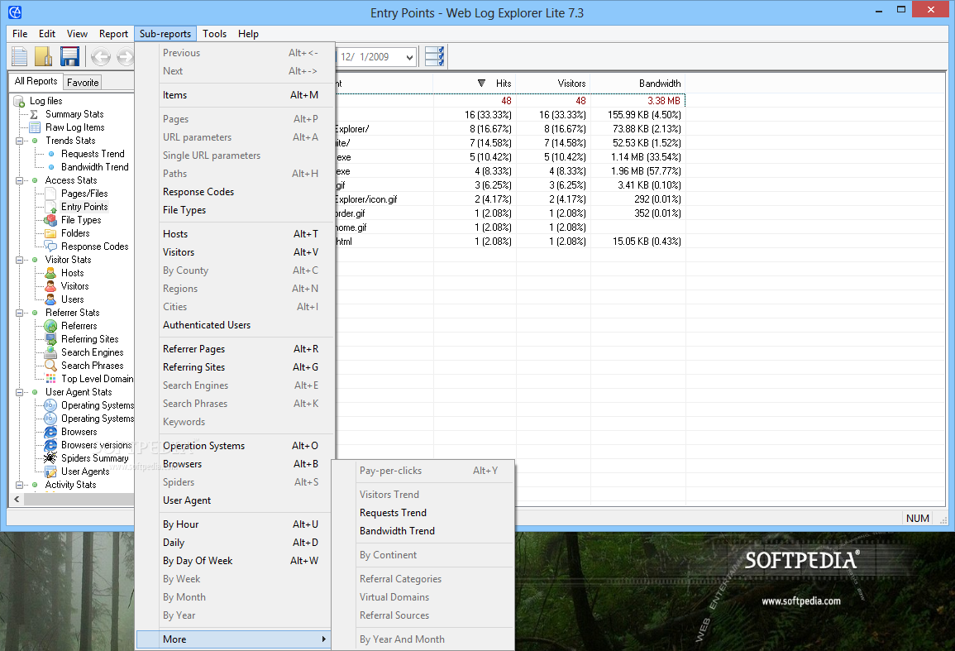This screenshot has width=955, height=651.
Task: Click the new report toolbar icon
Action: 20,57
